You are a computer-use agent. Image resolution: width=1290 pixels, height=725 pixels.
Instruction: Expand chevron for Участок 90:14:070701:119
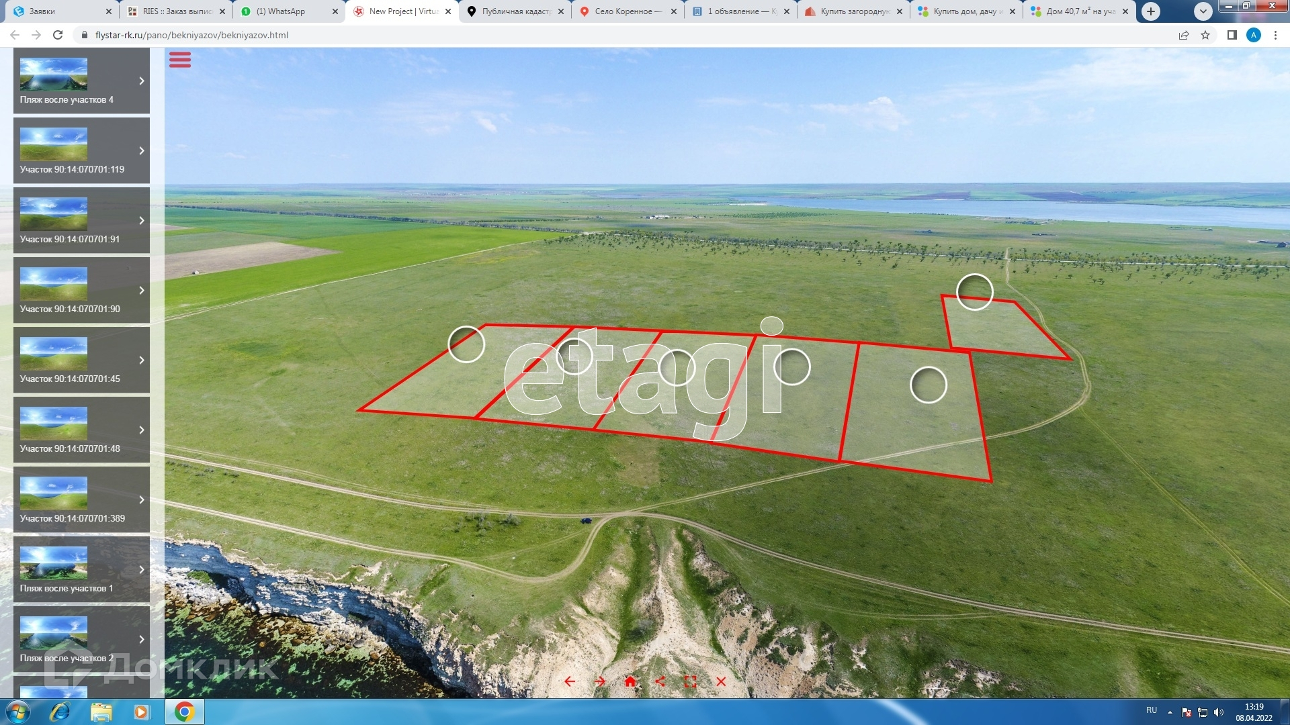tap(142, 150)
